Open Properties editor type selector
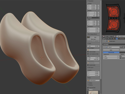The image size is (125, 94). pos(104,39)
